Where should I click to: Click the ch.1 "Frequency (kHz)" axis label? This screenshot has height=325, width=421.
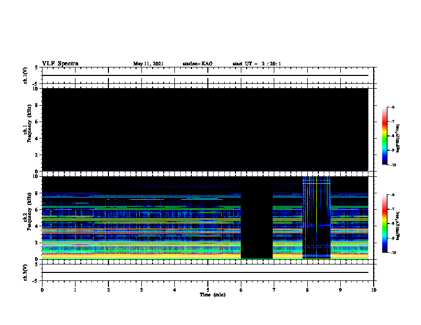[x=29, y=123]
